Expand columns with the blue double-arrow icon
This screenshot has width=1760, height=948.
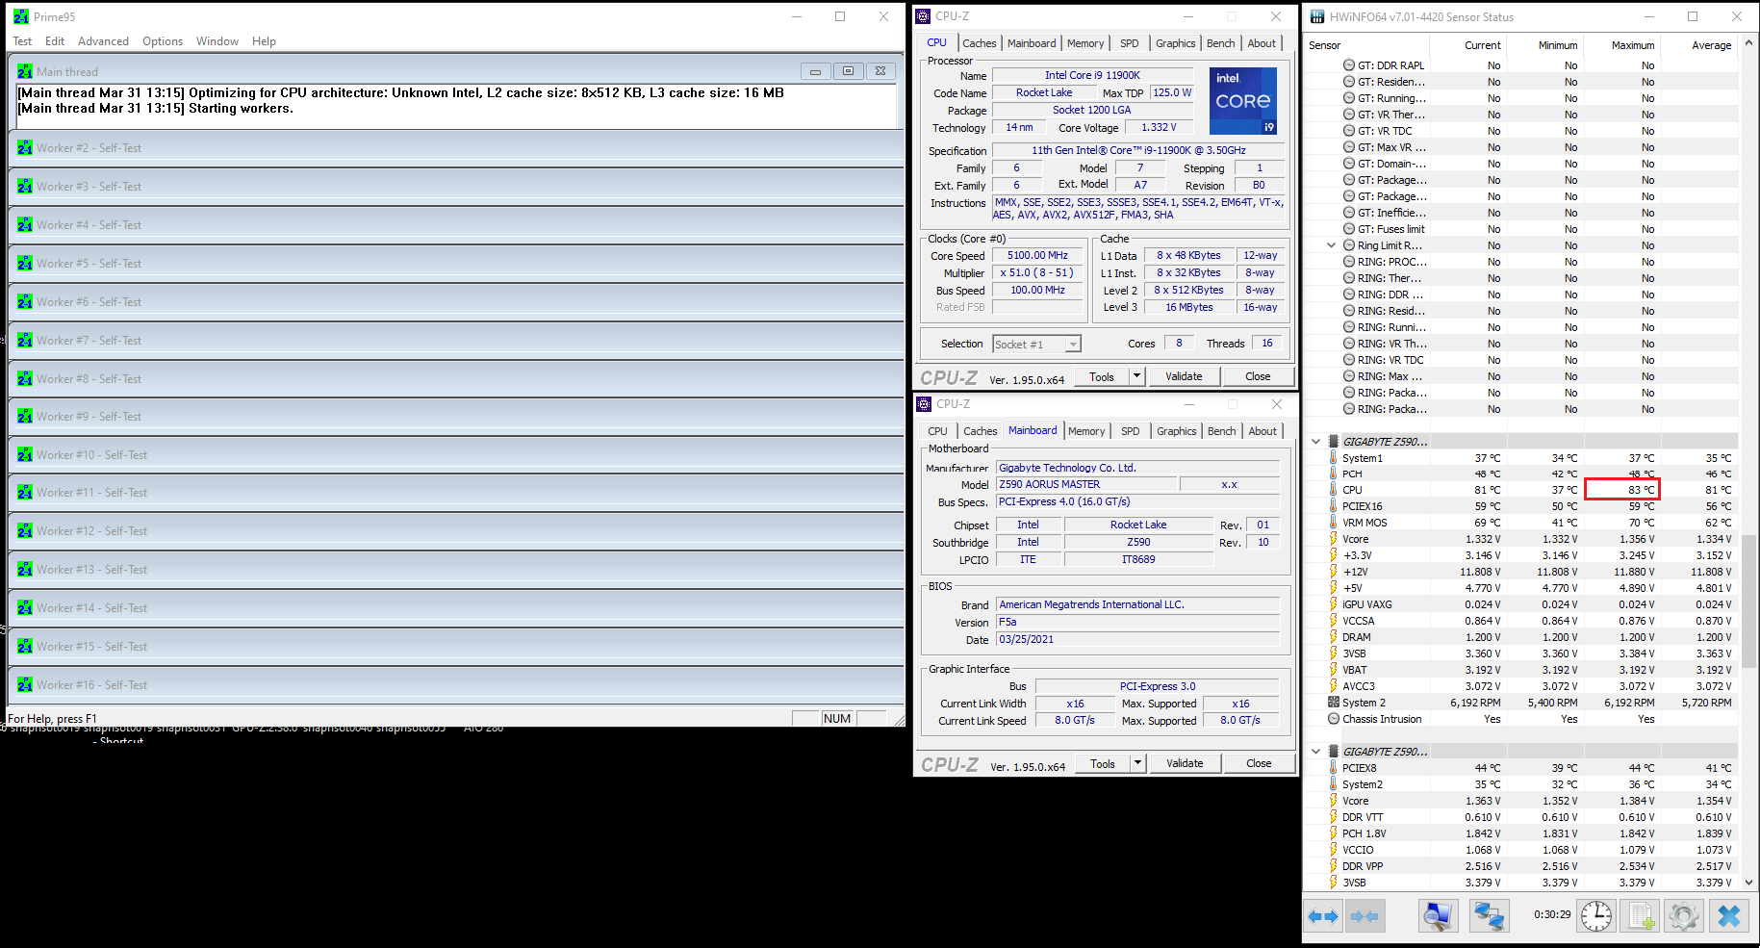(x=1323, y=916)
